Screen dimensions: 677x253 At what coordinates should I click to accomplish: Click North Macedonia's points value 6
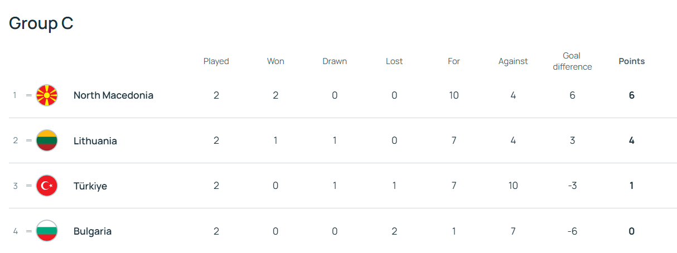(x=631, y=95)
